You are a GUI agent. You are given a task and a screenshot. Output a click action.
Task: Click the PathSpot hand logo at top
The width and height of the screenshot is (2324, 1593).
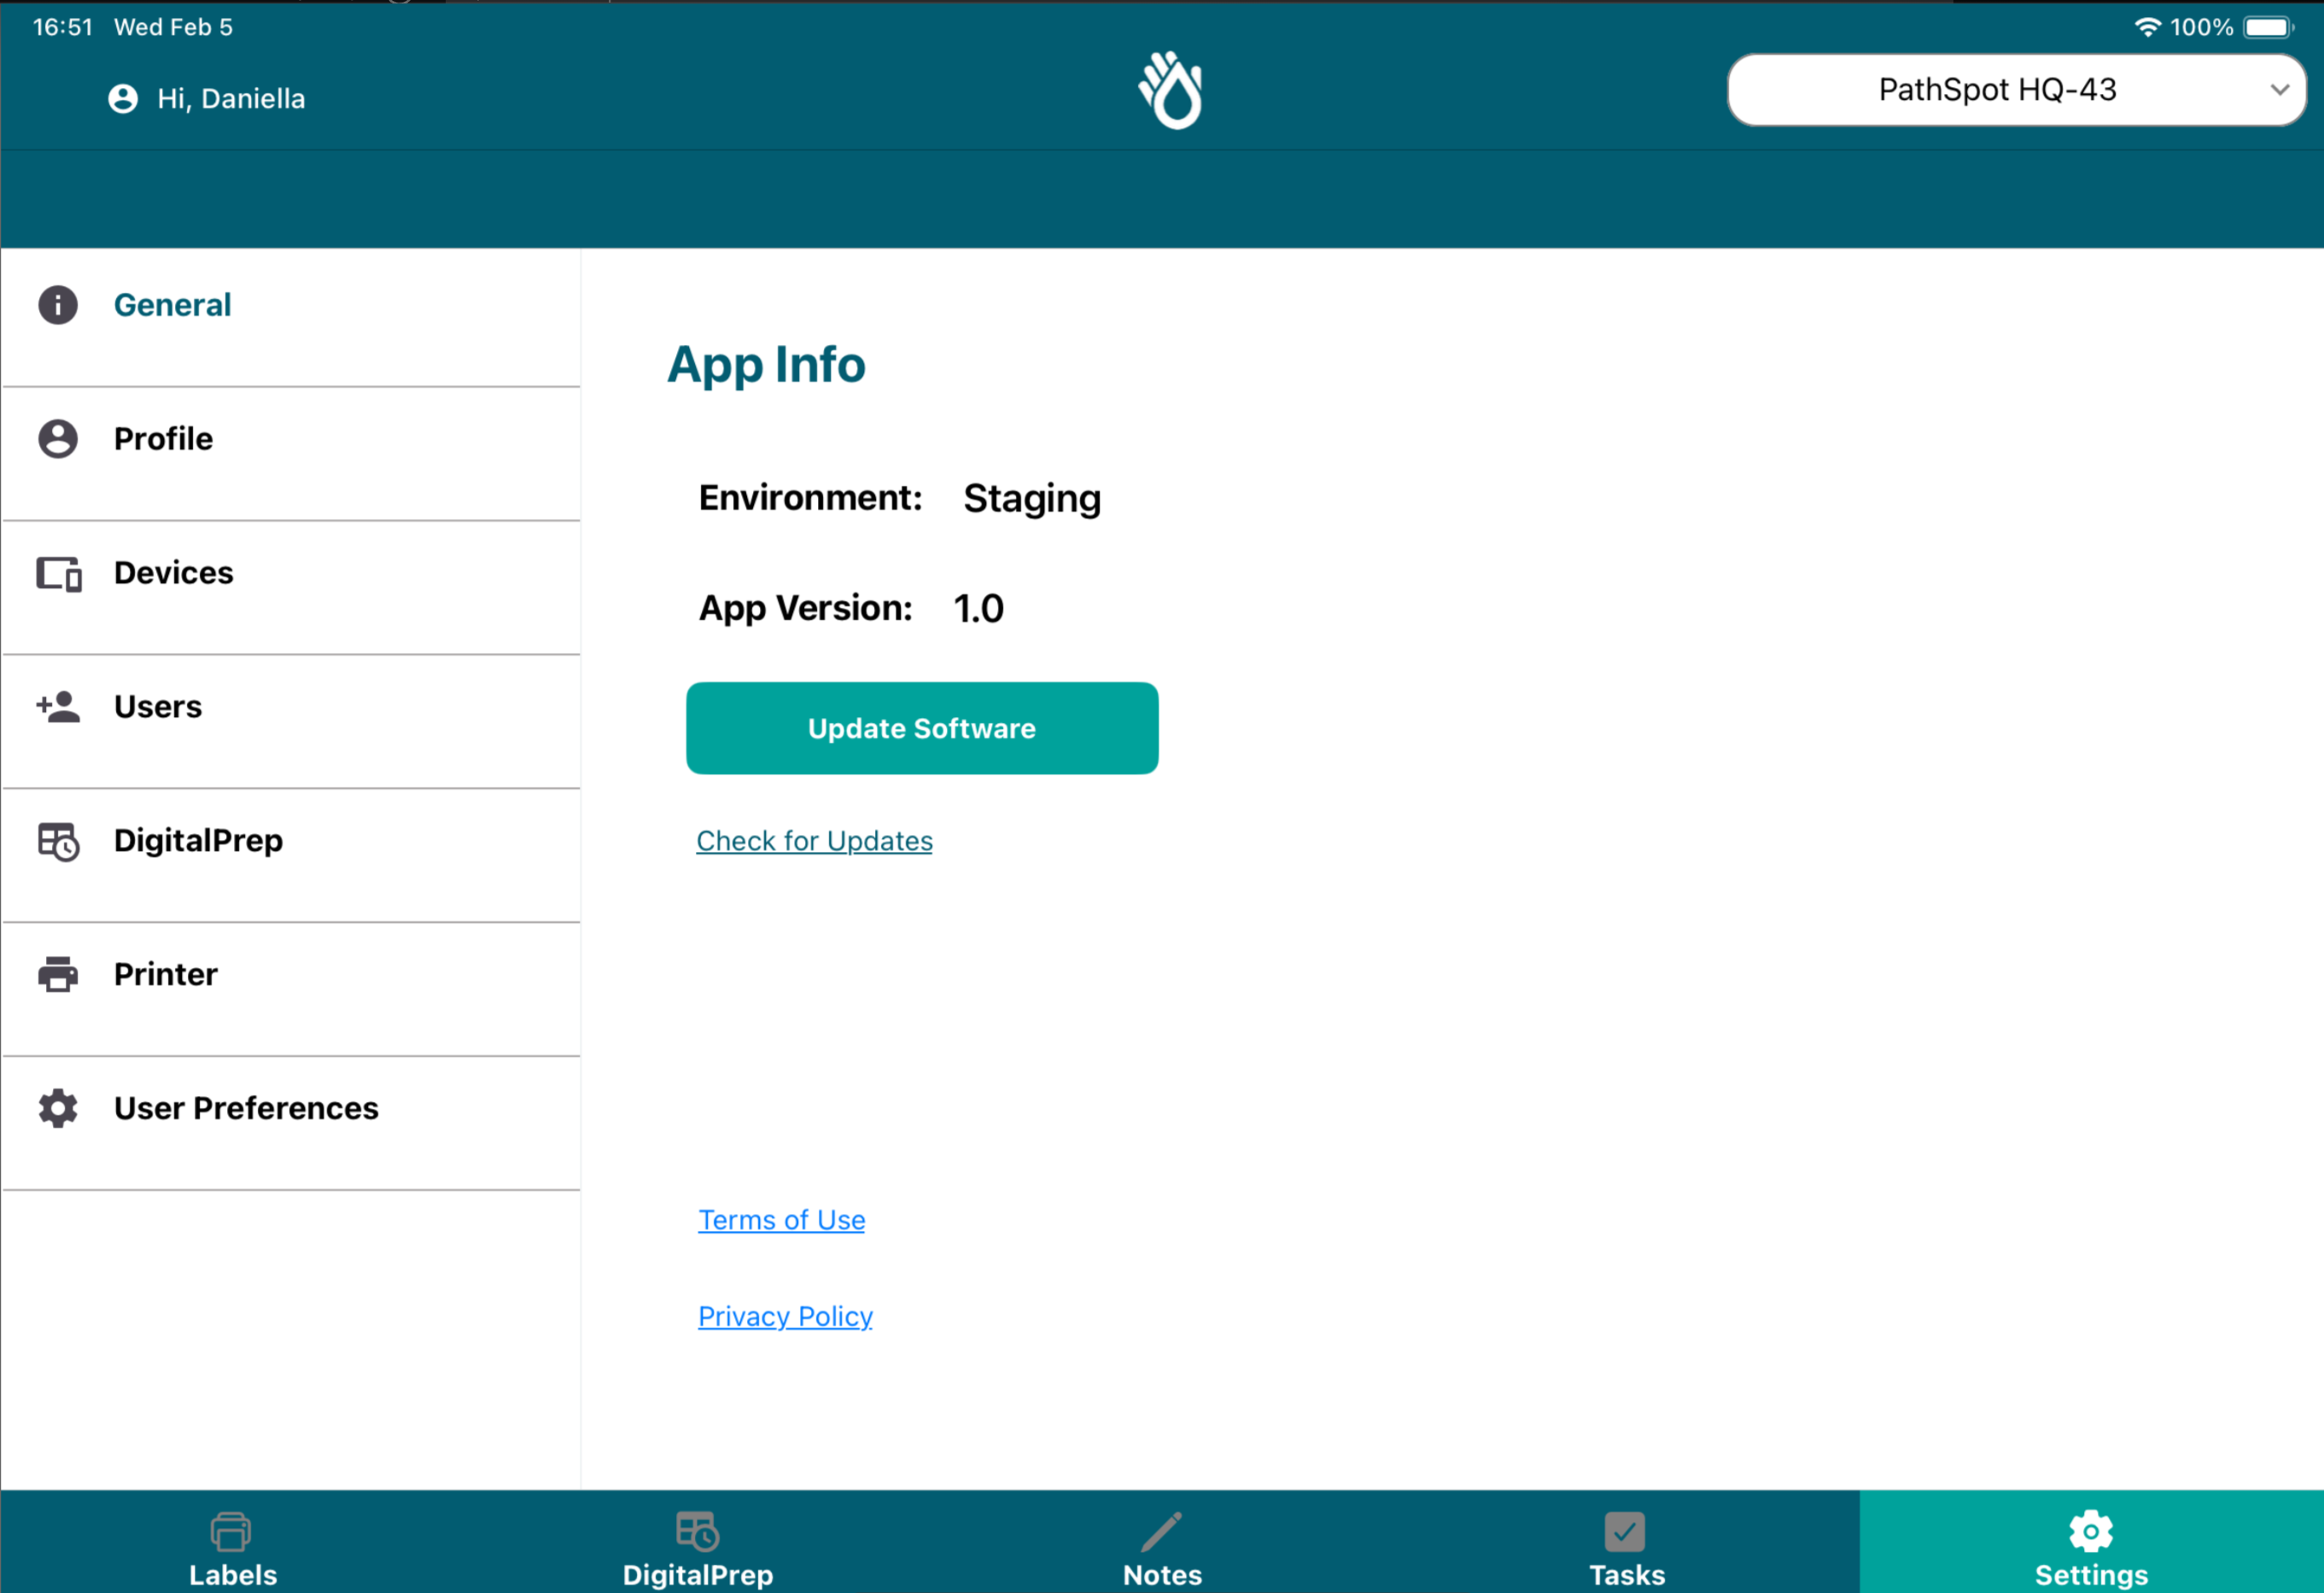tap(1170, 90)
